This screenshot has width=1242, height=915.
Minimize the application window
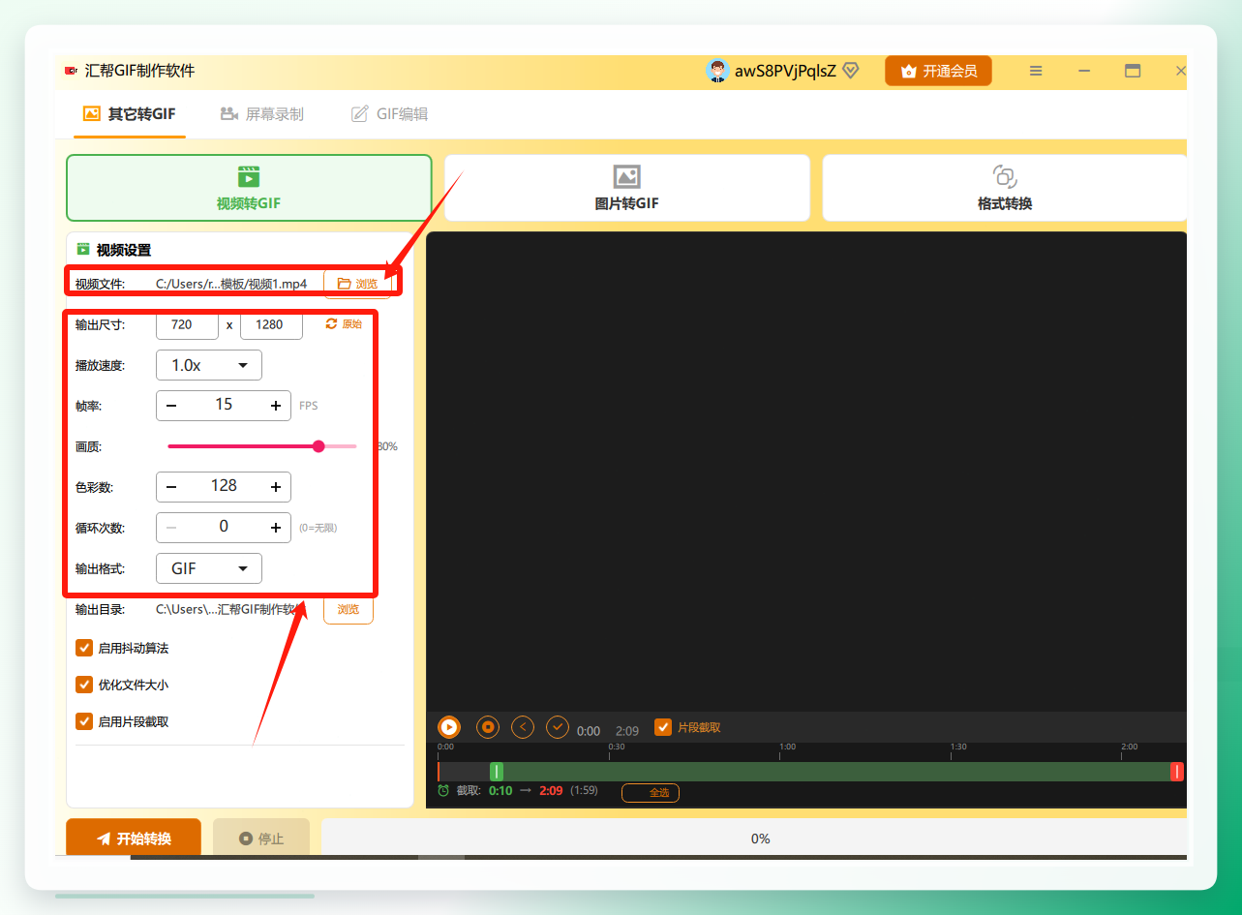(1084, 71)
